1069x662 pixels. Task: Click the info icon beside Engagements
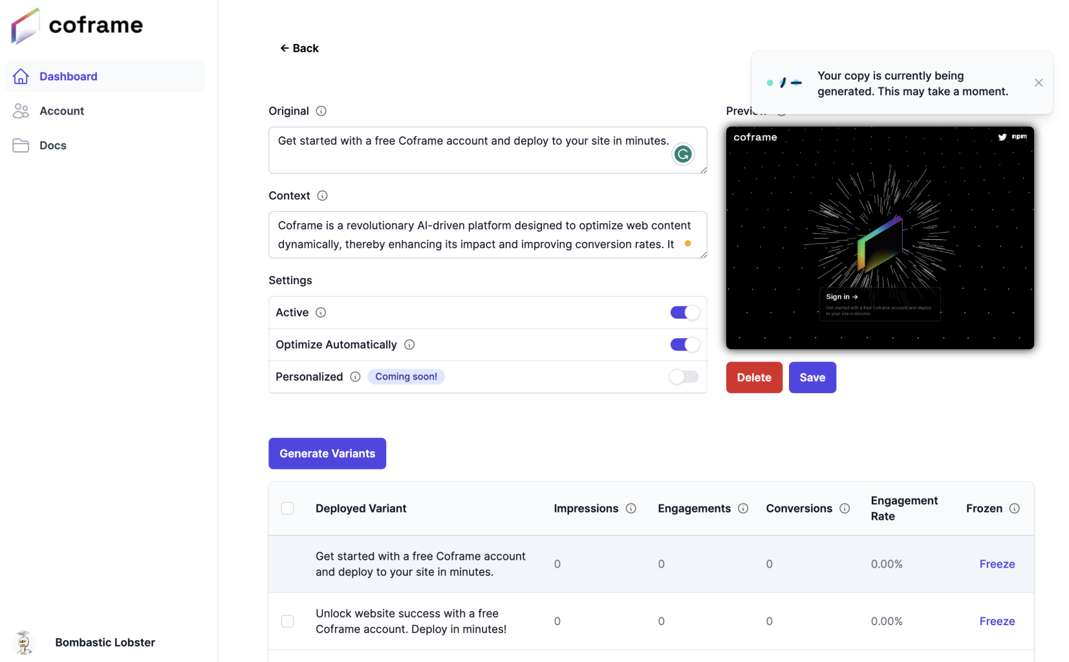743,509
